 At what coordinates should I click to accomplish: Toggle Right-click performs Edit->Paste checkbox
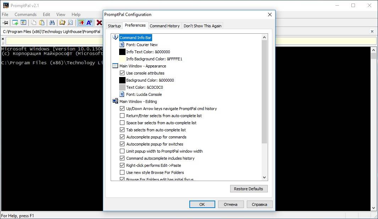[122, 165]
